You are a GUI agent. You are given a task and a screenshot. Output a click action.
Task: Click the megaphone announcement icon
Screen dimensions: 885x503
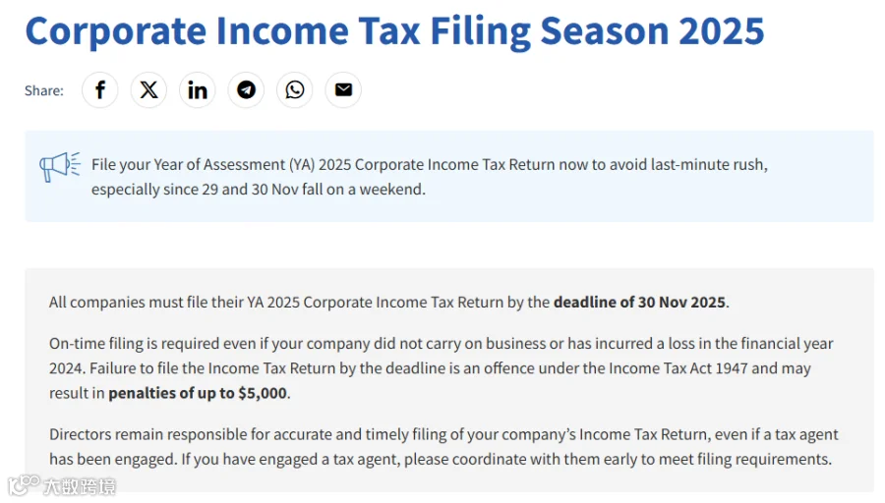point(60,166)
